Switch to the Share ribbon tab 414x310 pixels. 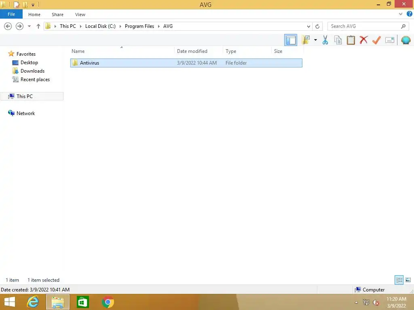click(x=57, y=15)
